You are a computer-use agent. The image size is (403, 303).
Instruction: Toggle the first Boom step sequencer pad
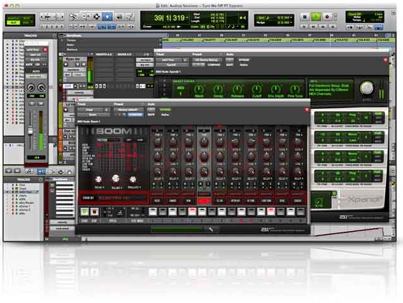pos(153,212)
